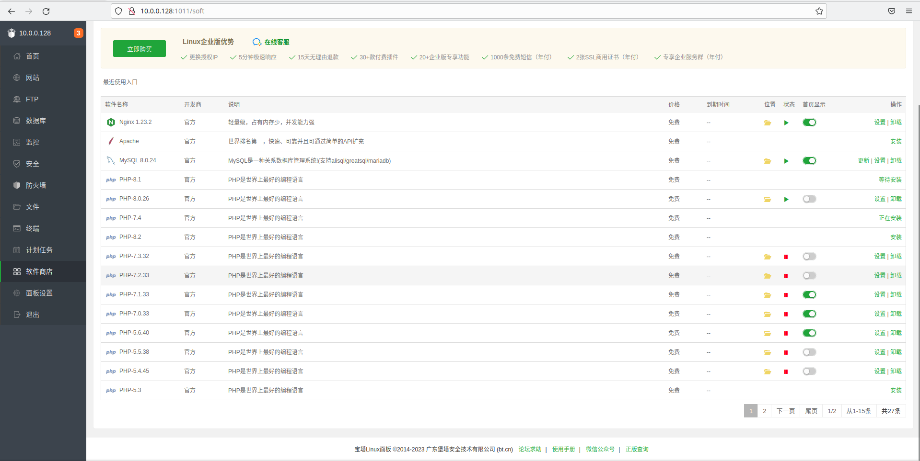Open 使用手册 footer link

pos(563,449)
